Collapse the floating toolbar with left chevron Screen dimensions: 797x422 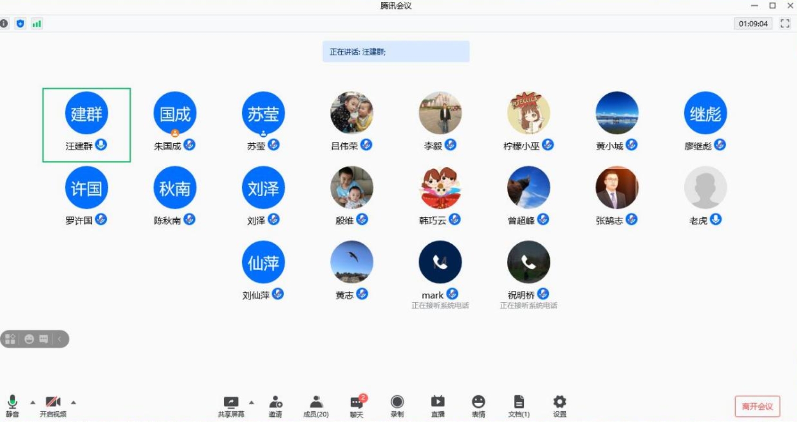[59, 339]
